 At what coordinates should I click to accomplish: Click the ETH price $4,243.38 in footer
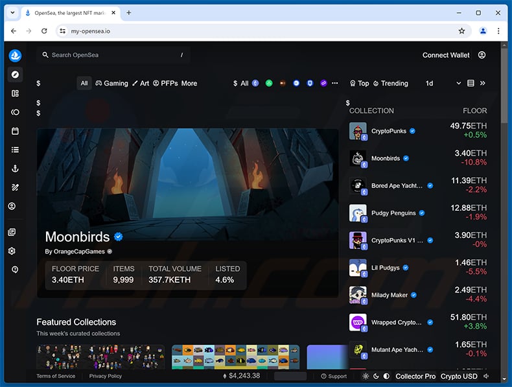click(x=242, y=376)
